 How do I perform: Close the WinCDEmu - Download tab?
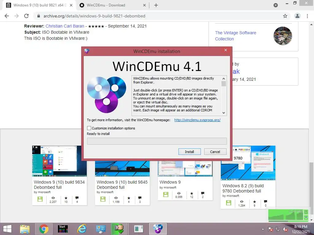(x=144, y=6)
